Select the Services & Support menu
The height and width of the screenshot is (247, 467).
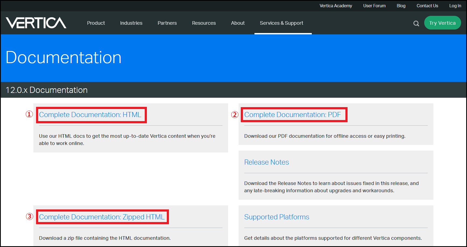point(281,23)
